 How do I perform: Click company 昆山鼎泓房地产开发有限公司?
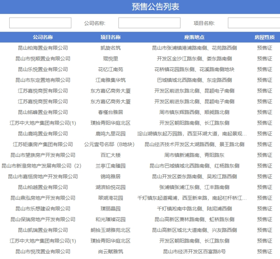[43, 198]
